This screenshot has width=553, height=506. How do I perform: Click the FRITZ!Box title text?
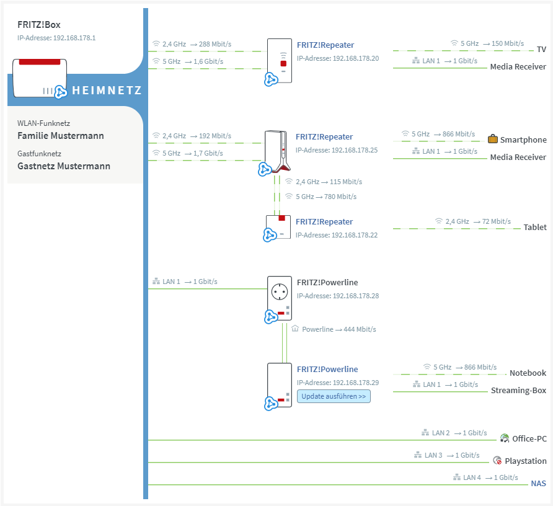(x=39, y=25)
